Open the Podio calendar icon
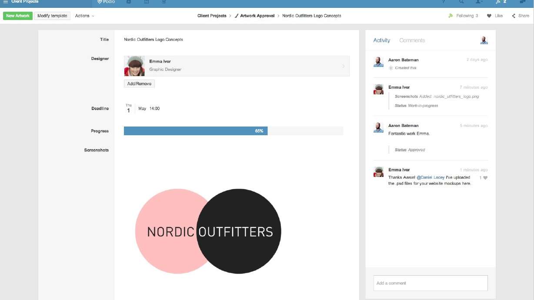This screenshot has width=534, height=300. [x=147, y=2]
